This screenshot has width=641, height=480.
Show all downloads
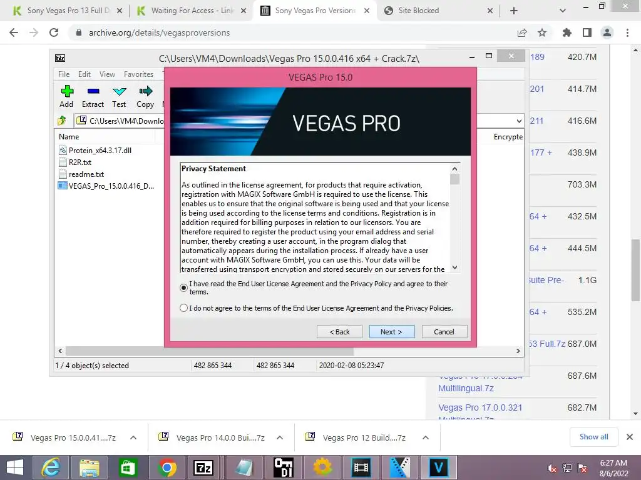coord(593,437)
